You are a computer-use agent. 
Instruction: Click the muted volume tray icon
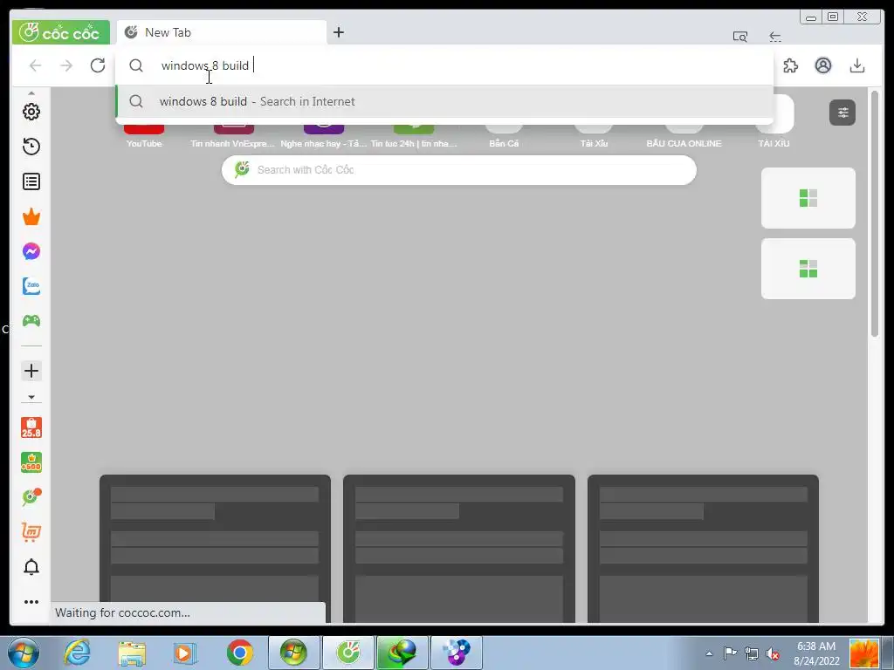click(773, 654)
